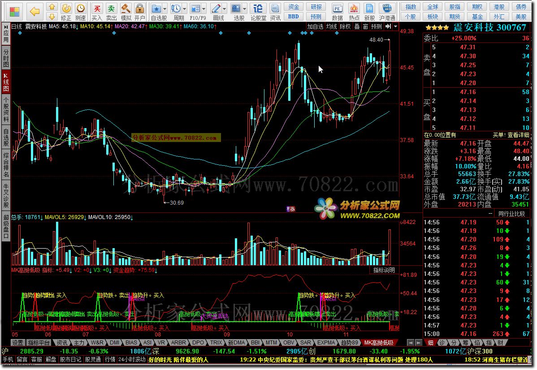Open the 指标平台 indicator platform button
Image resolution: width=537 pixels, height=370 pixels.
tap(39, 343)
